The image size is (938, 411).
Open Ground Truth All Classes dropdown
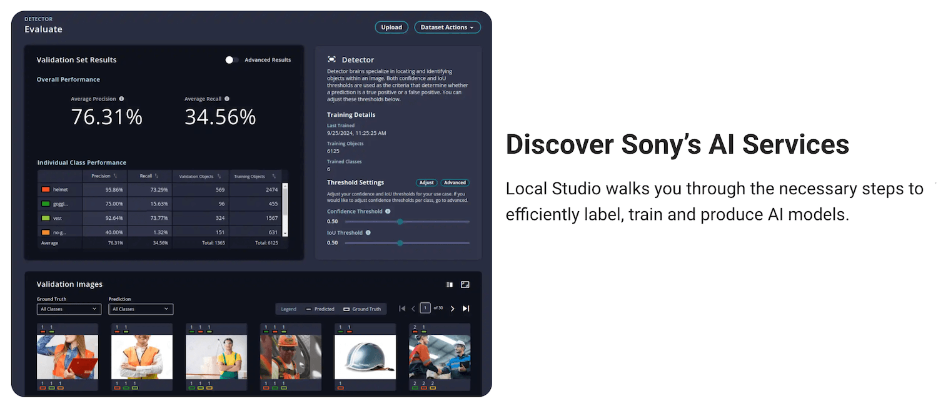[x=69, y=309]
